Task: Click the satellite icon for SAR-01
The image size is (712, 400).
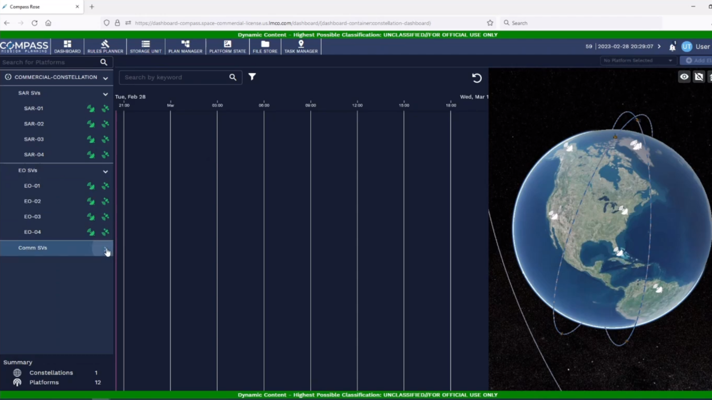Action: (x=105, y=109)
